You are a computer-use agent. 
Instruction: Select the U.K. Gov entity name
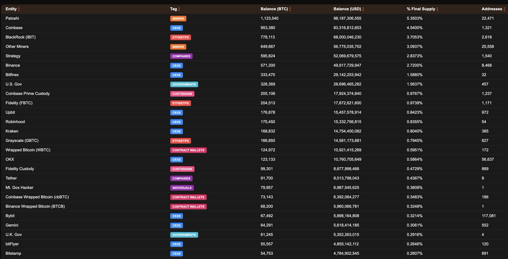pyautogui.click(x=14, y=234)
